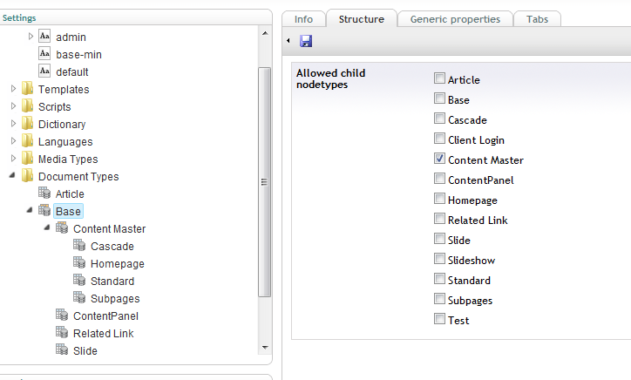
Task: Select the base-min stylesheet
Action: click(78, 54)
